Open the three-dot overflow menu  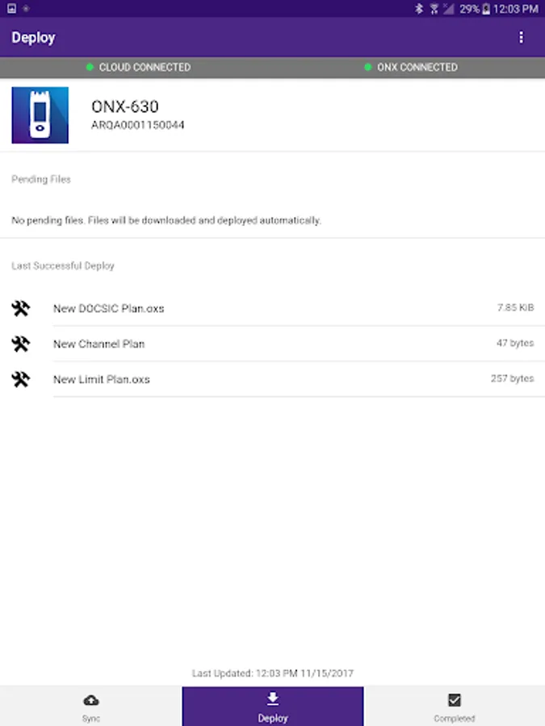coord(521,37)
